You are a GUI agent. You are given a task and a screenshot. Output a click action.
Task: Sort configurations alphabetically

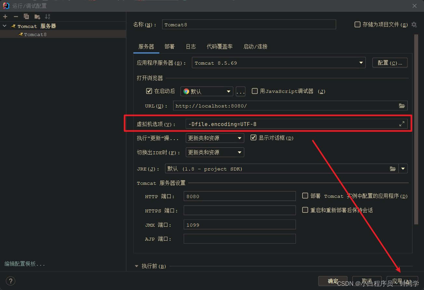(x=47, y=17)
